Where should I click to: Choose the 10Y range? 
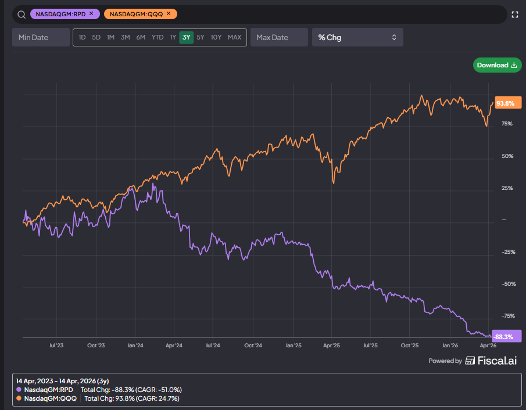216,37
